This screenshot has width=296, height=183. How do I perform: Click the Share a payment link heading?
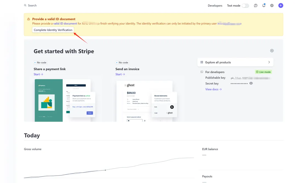point(50,69)
